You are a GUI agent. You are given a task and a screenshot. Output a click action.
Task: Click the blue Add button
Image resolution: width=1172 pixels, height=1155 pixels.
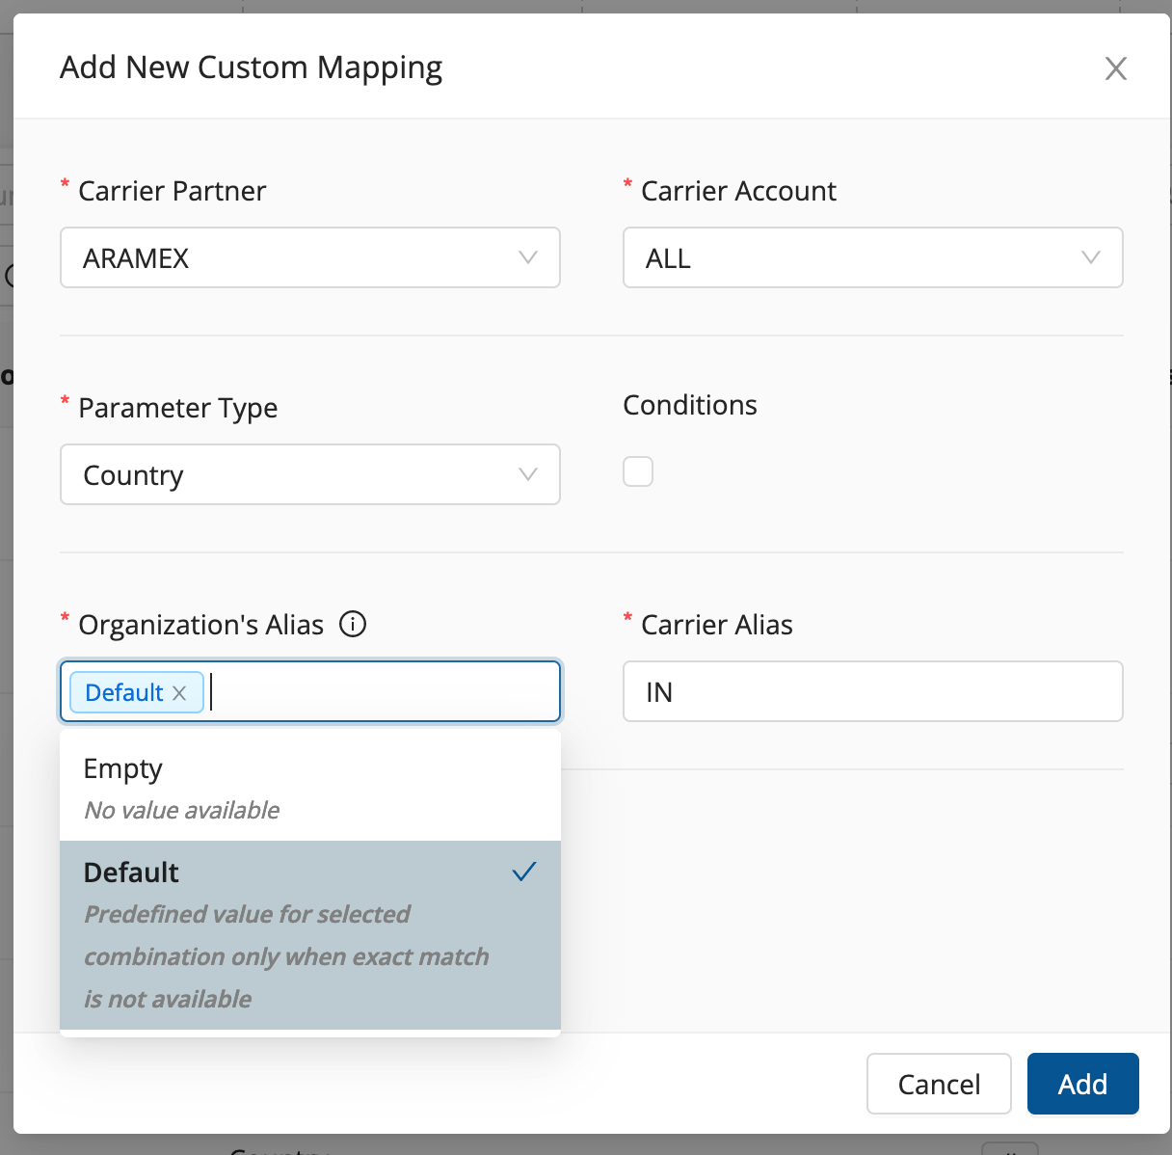coord(1082,1085)
